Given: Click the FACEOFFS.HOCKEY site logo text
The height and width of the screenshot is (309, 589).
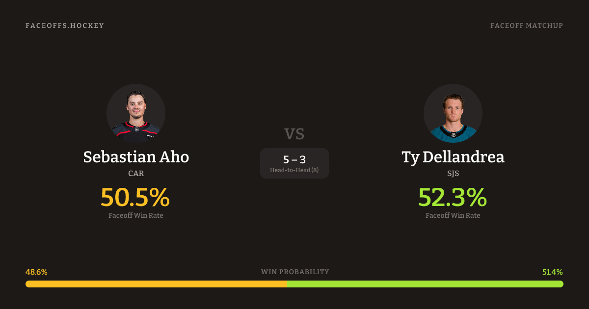Looking at the screenshot, I should tap(65, 26).
